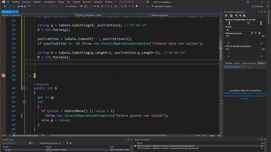This screenshot has width=271, height=152.
Task: Click the save all icon
Action: tap(25, 6)
